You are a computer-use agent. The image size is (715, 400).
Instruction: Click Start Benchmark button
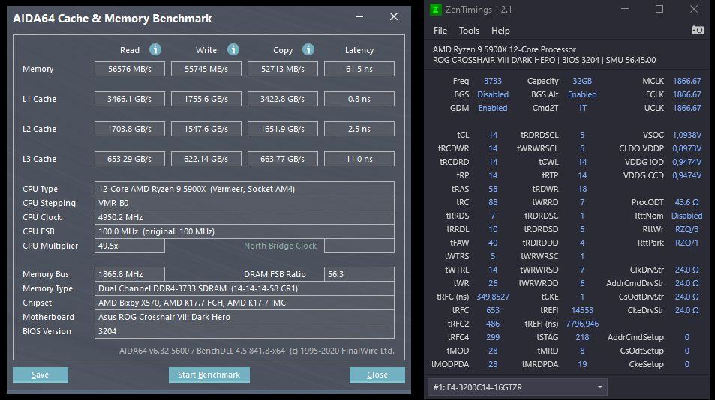pos(209,375)
